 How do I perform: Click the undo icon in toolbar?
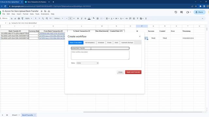12,19
